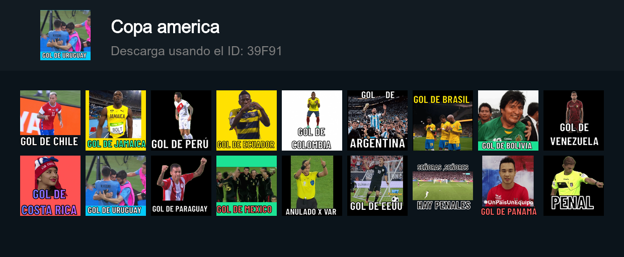This screenshot has width=624, height=257.
Task: Choose the Gol de Ecuador sticker
Action: (247, 120)
